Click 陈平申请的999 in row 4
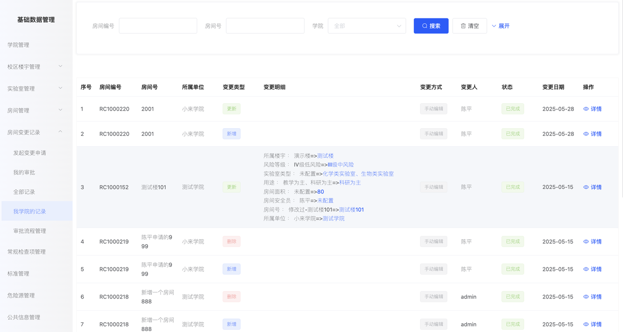This screenshot has height=332, width=623. 157,242
